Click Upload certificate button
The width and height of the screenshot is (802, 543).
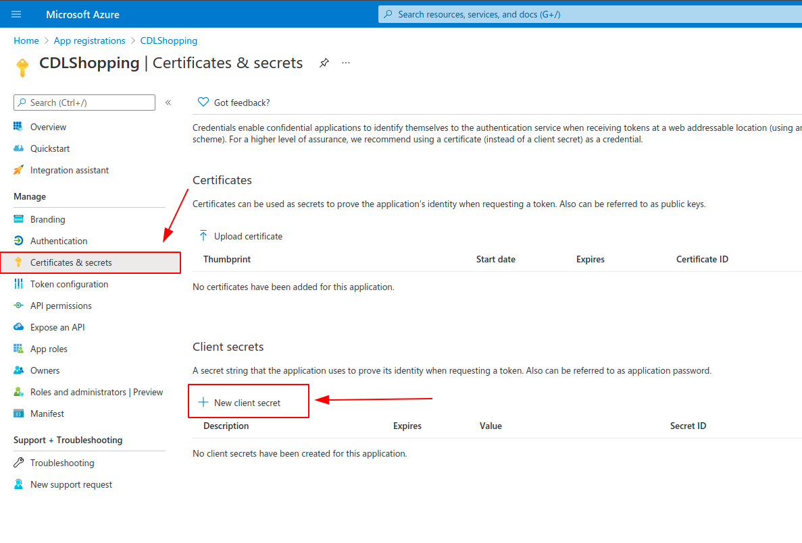pyautogui.click(x=241, y=236)
